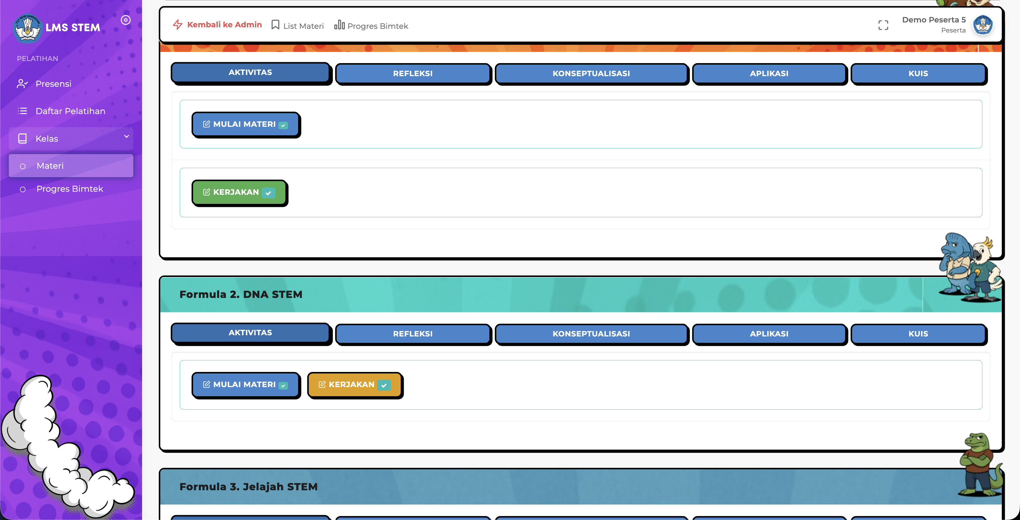Select the Materi submenu item
Image resolution: width=1020 pixels, height=520 pixels.
click(x=50, y=166)
